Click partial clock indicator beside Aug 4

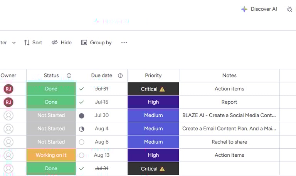click(x=82, y=129)
